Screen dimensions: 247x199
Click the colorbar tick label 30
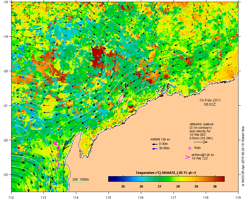(x=215, y=186)
